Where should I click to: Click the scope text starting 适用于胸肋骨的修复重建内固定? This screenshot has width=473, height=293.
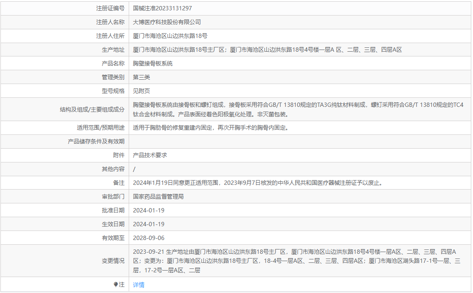tap(211, 128)
